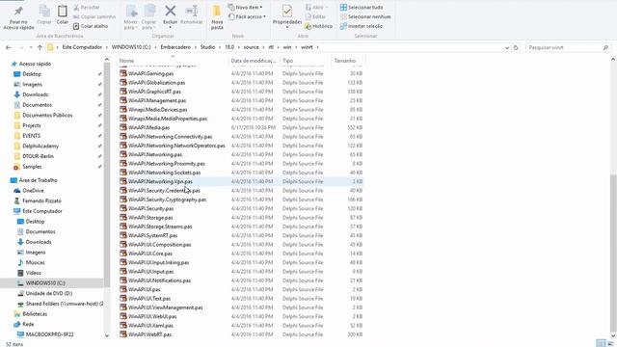Click the Recortar scissors command
617x347 pixels.
pyautogui.click(x=86, y=8)
